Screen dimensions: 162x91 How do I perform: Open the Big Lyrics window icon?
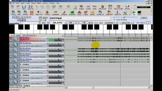118,13
